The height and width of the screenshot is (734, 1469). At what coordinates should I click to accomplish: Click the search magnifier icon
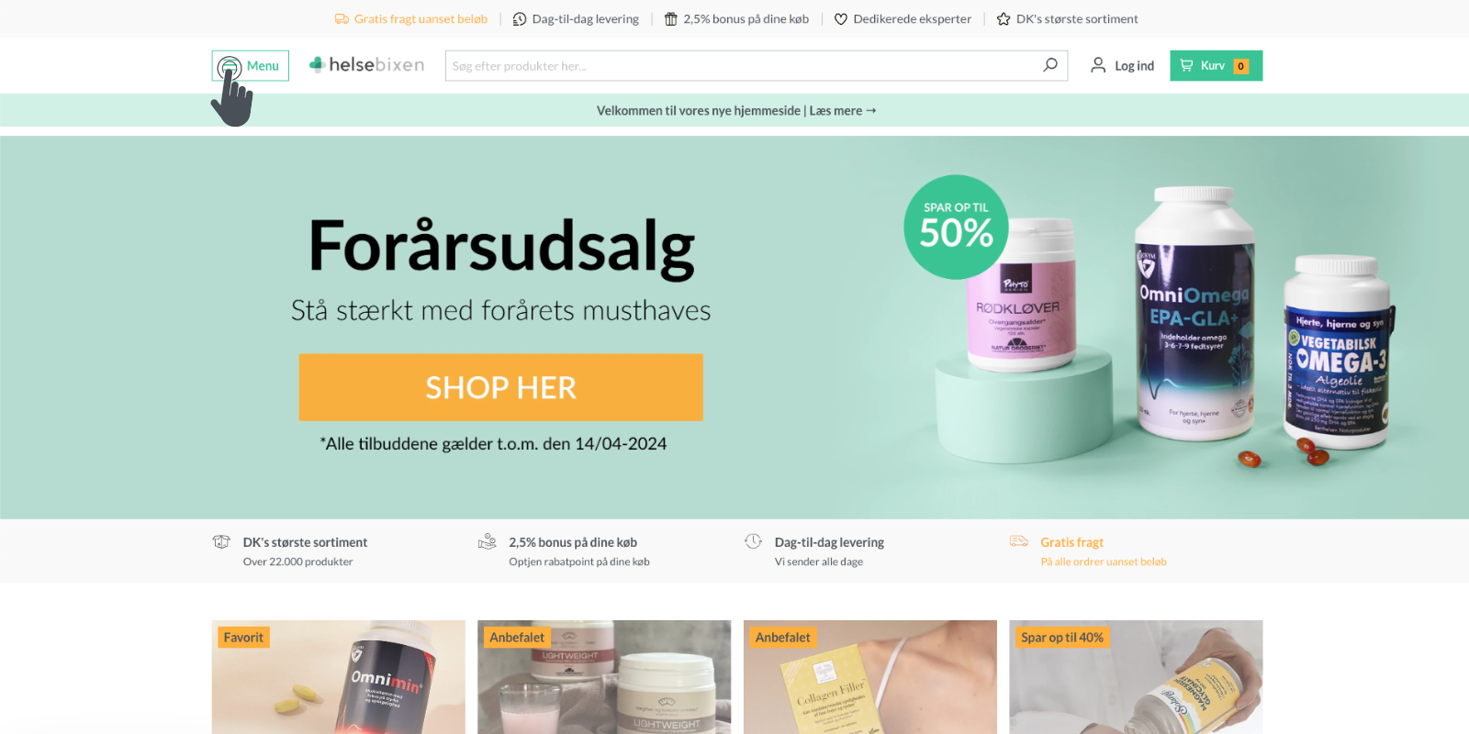point(1050,65)
